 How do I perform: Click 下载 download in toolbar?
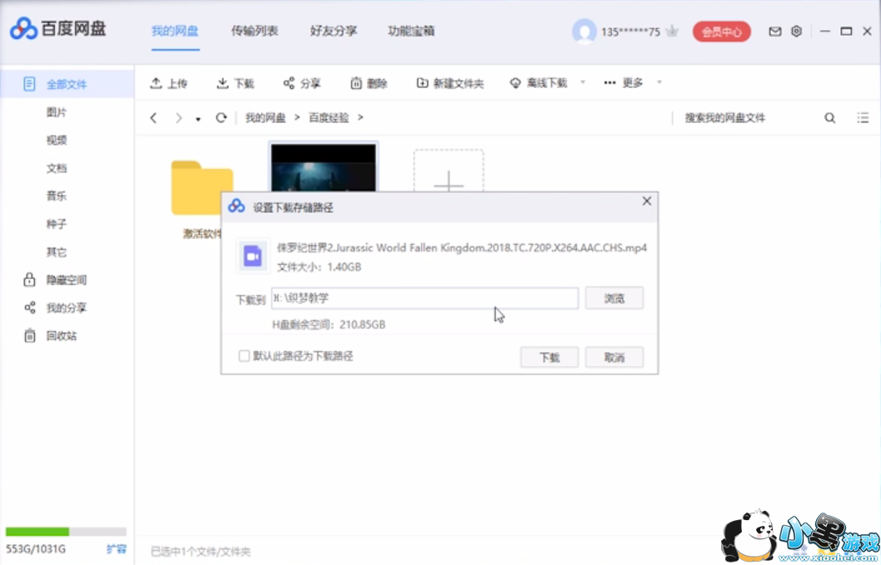(236, 83)
